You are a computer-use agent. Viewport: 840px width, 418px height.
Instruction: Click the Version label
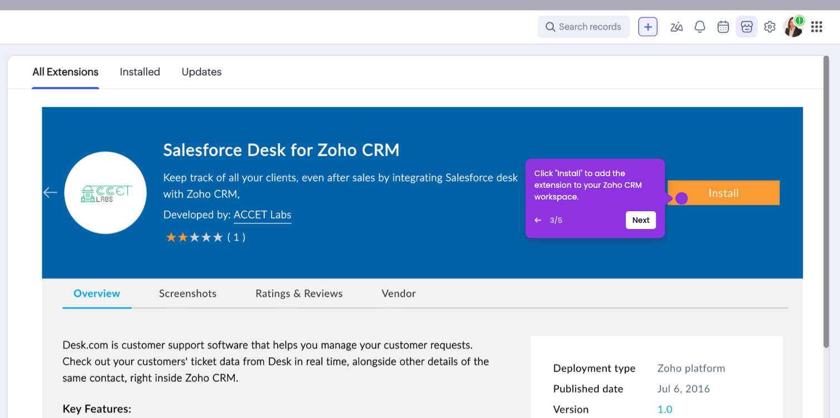(571, 409)
